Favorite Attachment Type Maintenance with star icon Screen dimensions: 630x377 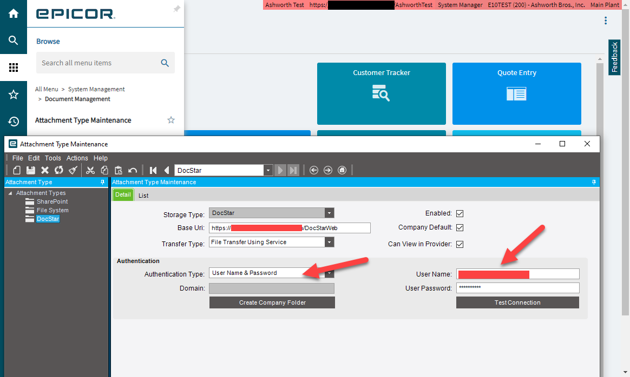(x=170, y=120)
